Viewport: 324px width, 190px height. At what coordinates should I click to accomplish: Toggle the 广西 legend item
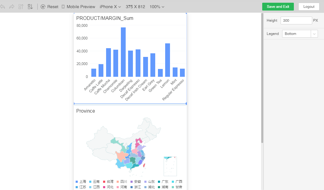(x=177, y=182)
